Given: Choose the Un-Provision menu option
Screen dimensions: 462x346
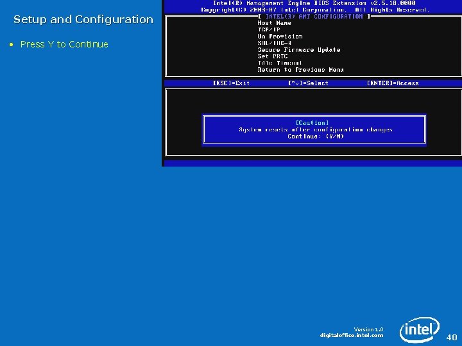Looking at the screenshot, I should click(280, 37).
